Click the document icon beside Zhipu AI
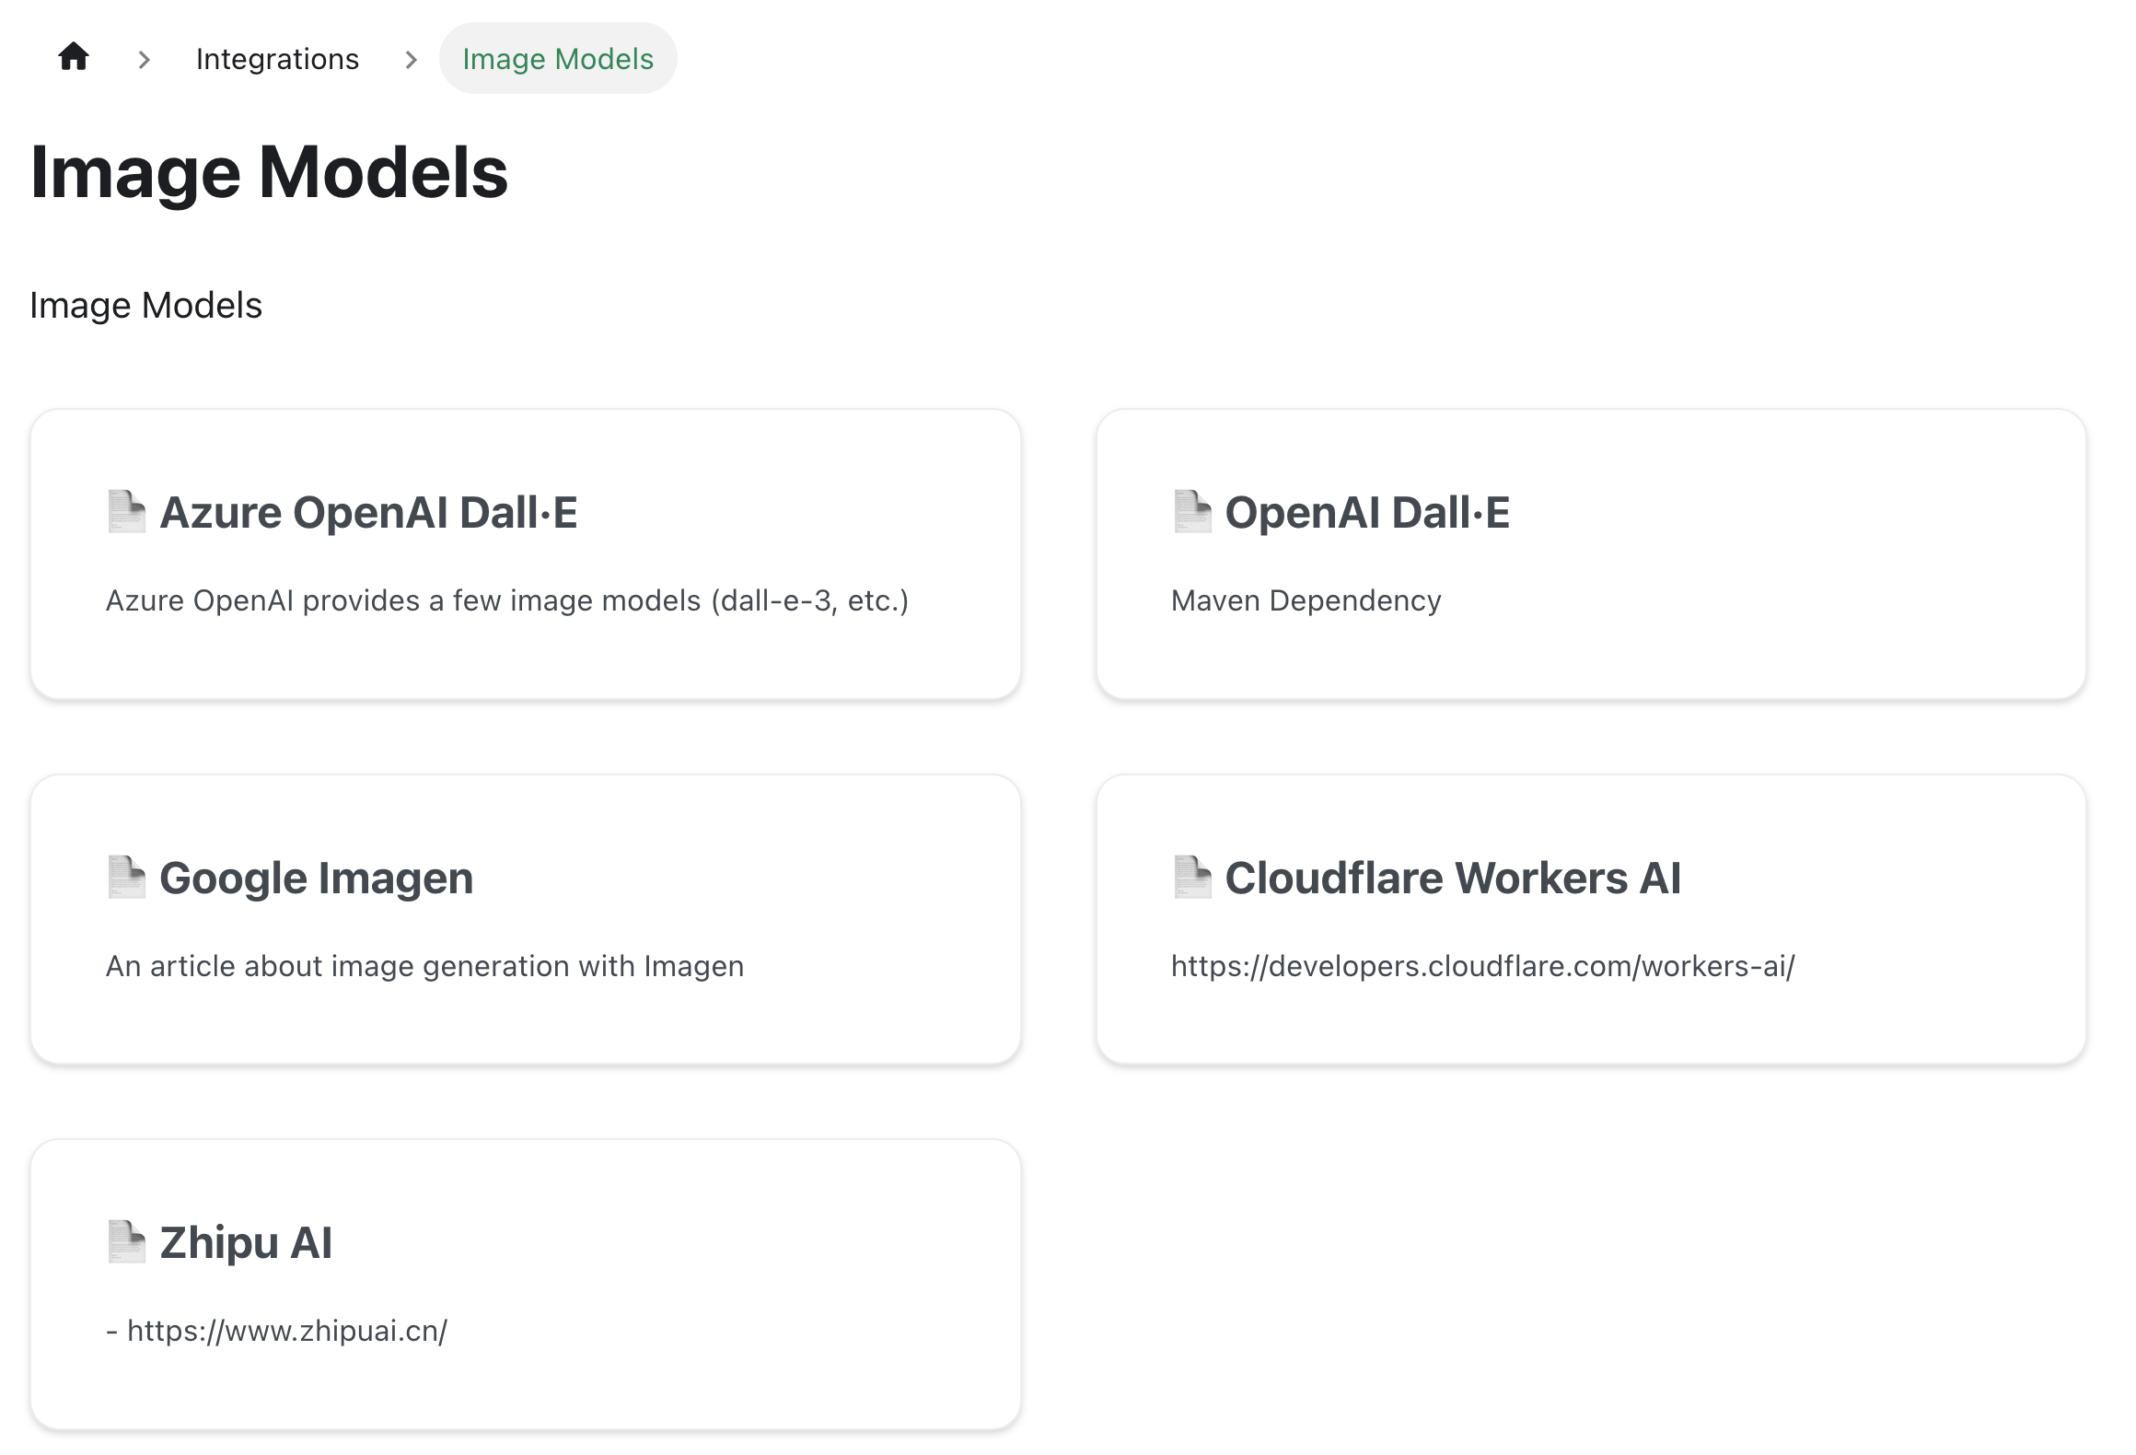This screenshot has width=2136, height=1455. pos(126,1241)
